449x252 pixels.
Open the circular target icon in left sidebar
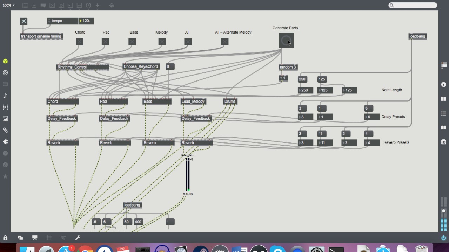click(x=5, y=73)
